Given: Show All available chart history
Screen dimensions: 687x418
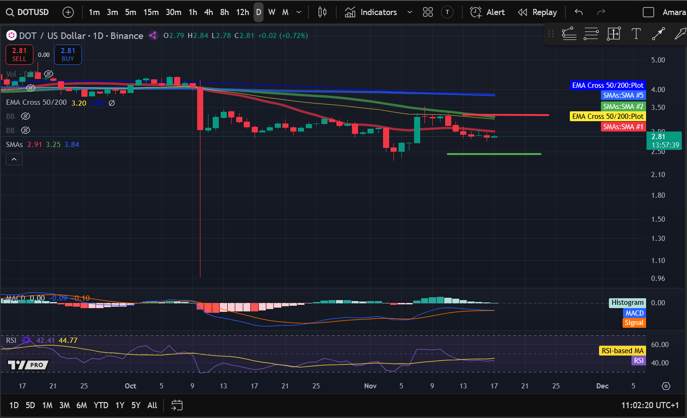Looking at the screenshot, I should coord(152,405).
